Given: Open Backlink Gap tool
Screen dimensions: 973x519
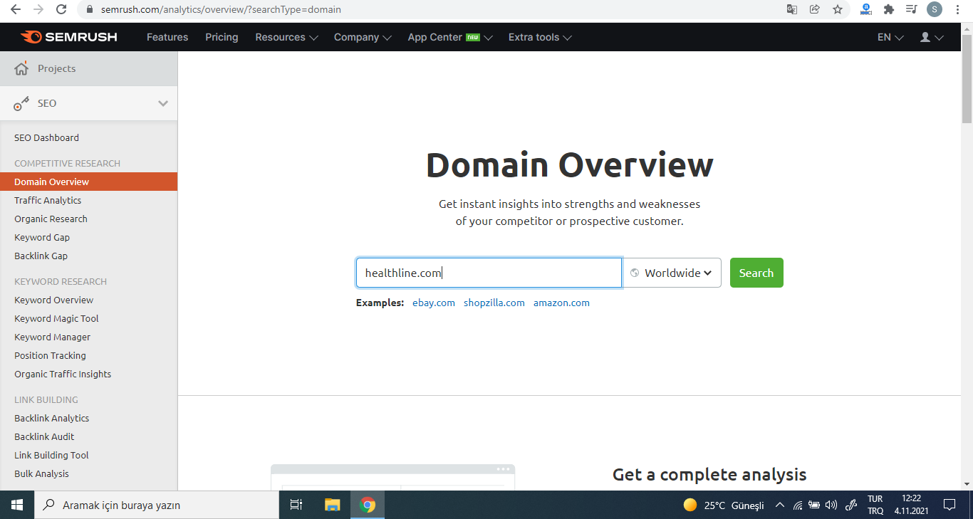Looking at the screenshot, I should coord(41,256).
